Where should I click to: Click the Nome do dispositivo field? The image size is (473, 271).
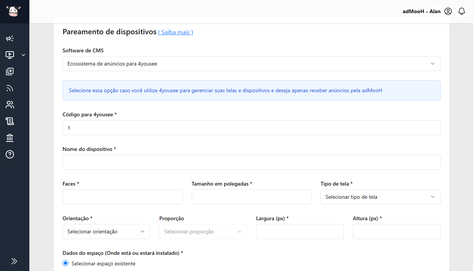252,162
